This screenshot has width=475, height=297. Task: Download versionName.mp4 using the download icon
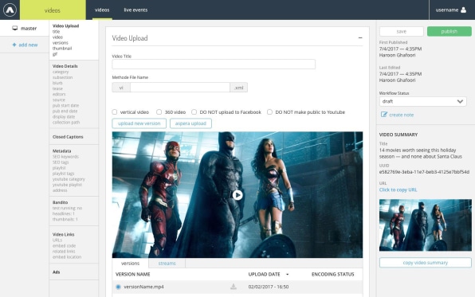pyautogui.click(x=234, y=287)
